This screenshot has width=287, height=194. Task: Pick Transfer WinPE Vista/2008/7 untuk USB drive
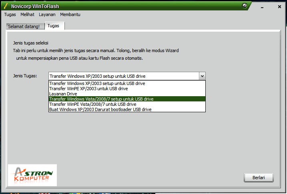(127, 104)
